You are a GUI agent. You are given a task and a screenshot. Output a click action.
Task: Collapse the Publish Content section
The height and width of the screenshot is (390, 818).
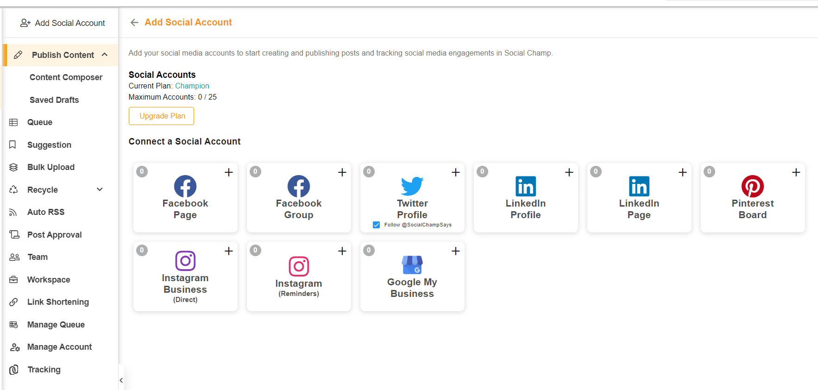point(105,55)
